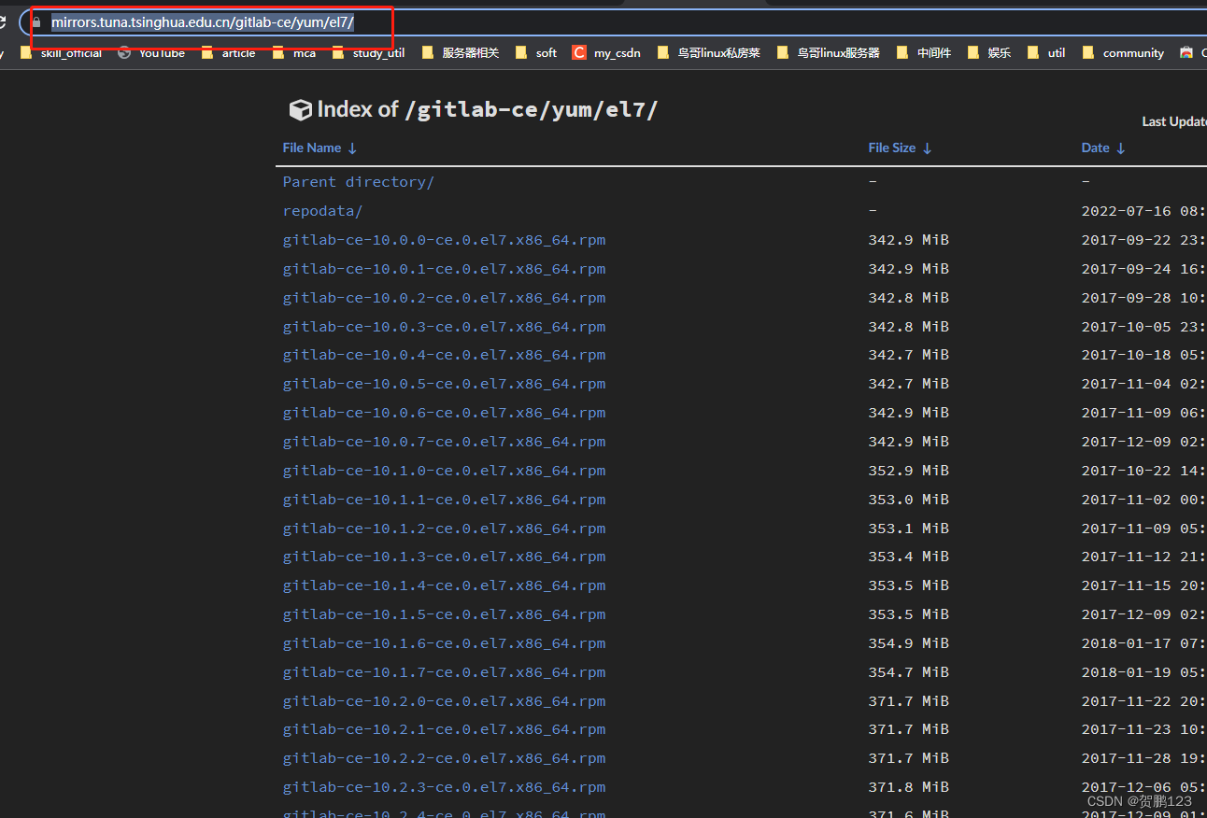Open the mca bookmark folder
Image resolution: width=1207 pixels, height=818 pixels.
pyautogui.click(x=293, y=53)
